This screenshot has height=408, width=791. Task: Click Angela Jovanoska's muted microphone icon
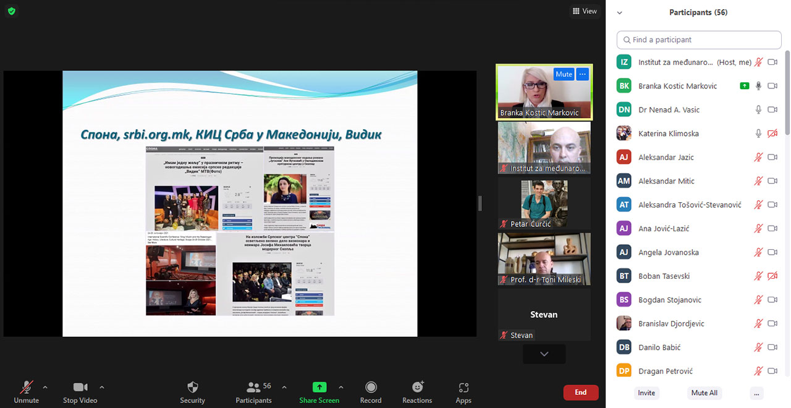(x=758, y=252)
